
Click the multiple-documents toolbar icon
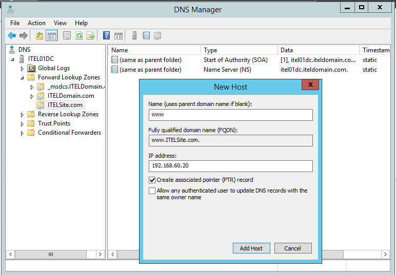point(157,36)
